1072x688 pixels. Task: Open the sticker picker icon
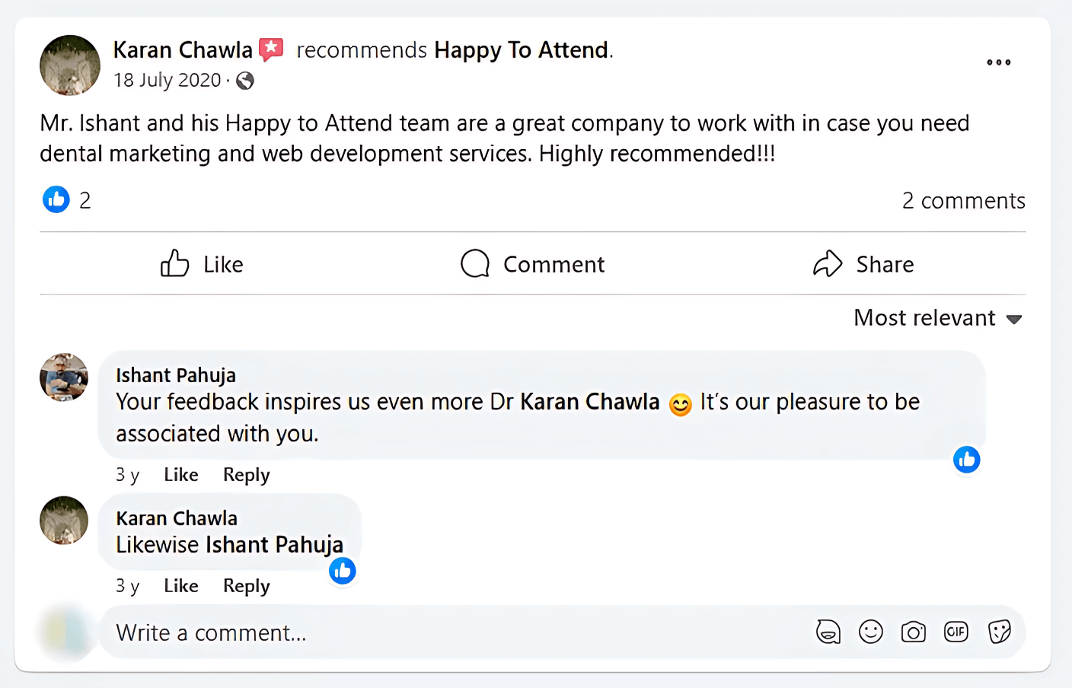[x=999, y=632]
